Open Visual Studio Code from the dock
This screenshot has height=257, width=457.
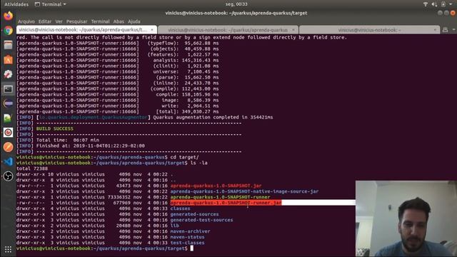(x=8, y=162)
